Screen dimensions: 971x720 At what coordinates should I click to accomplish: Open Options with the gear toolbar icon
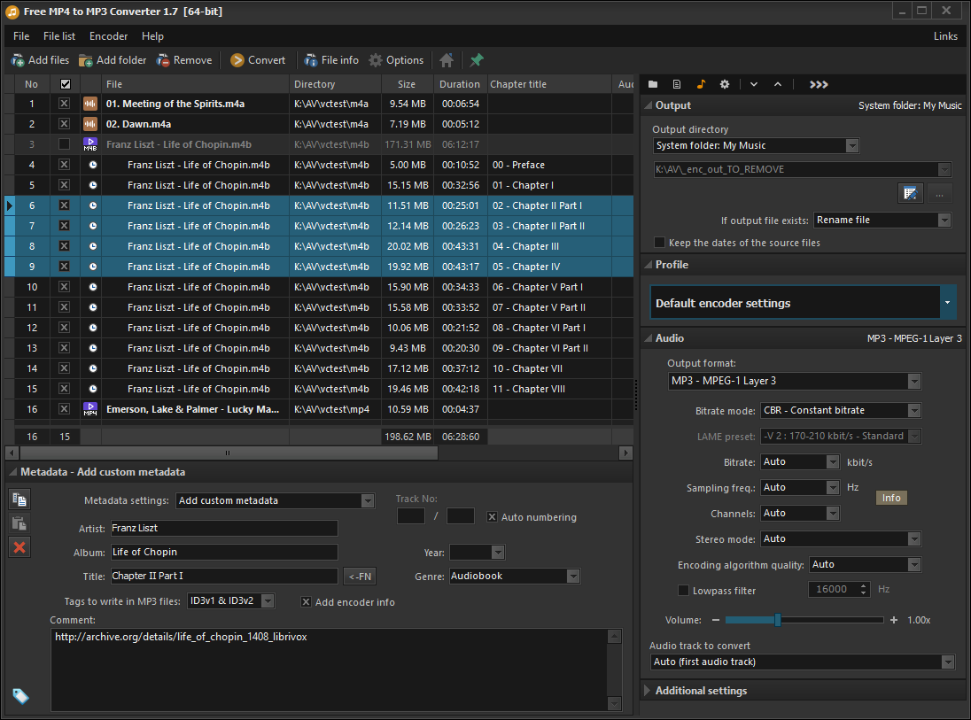(376, 60)
